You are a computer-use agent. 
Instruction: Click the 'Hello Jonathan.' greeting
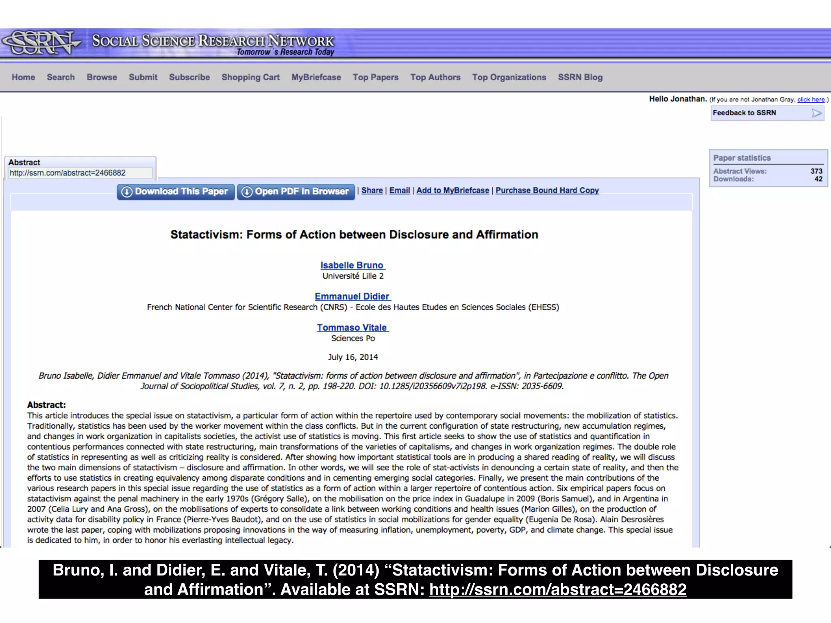[x=678, y=99]
